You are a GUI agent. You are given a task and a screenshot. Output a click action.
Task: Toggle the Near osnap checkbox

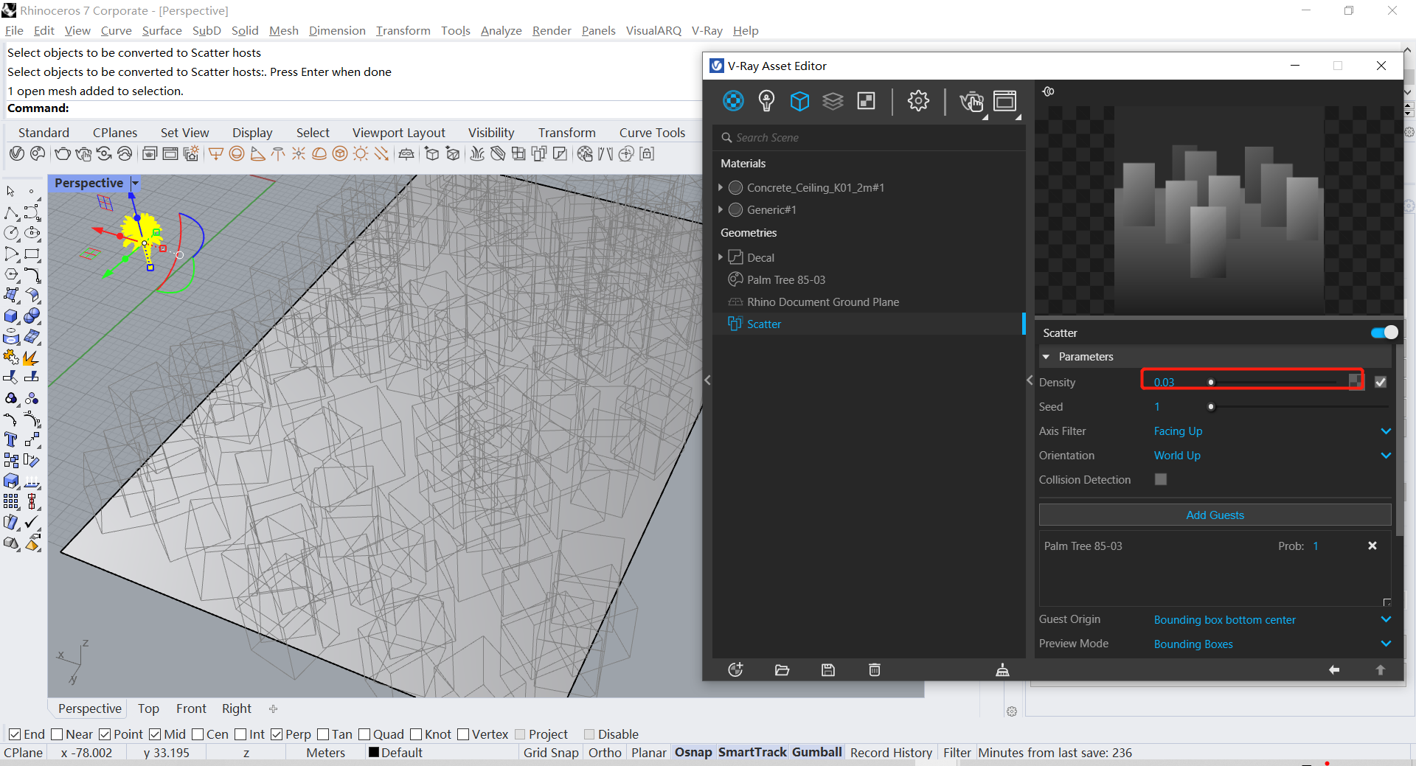pyautogui.click(x=57, y=734)
